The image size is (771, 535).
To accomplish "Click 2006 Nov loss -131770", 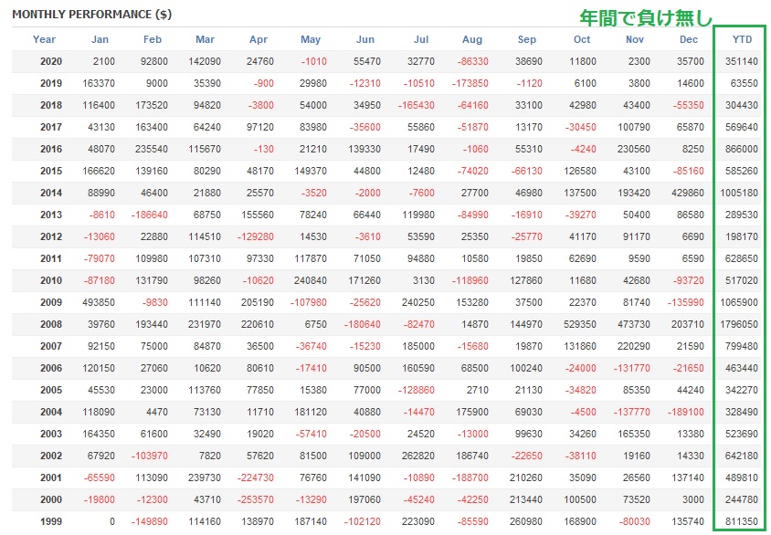I will coord(632,368).
